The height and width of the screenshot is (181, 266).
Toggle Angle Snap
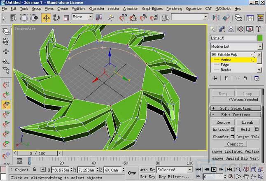(x=133, y=18)
